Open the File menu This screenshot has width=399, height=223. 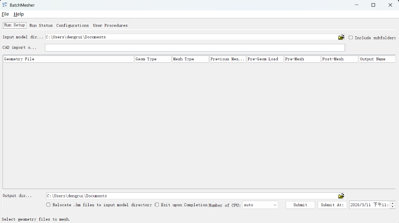click(5, 14)
